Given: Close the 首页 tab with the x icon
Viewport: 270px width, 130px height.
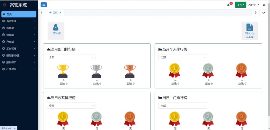Looking at the screenshot, I should pyautogui.click(x=60, y=13).
